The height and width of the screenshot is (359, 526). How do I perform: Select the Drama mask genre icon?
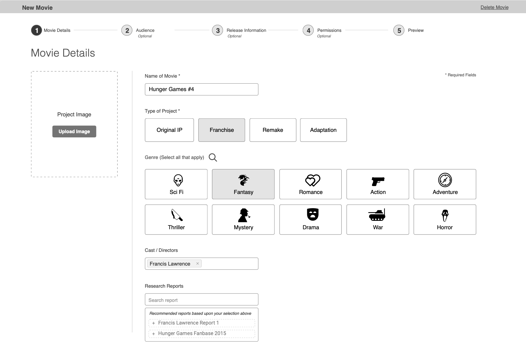[312, 215]
